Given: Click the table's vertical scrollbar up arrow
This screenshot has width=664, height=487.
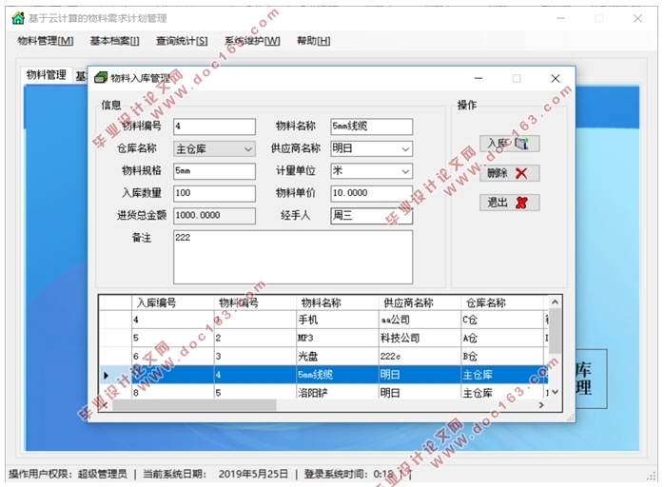Looking at the screenshot, I should pyautogui.click(x=556, y=302).
